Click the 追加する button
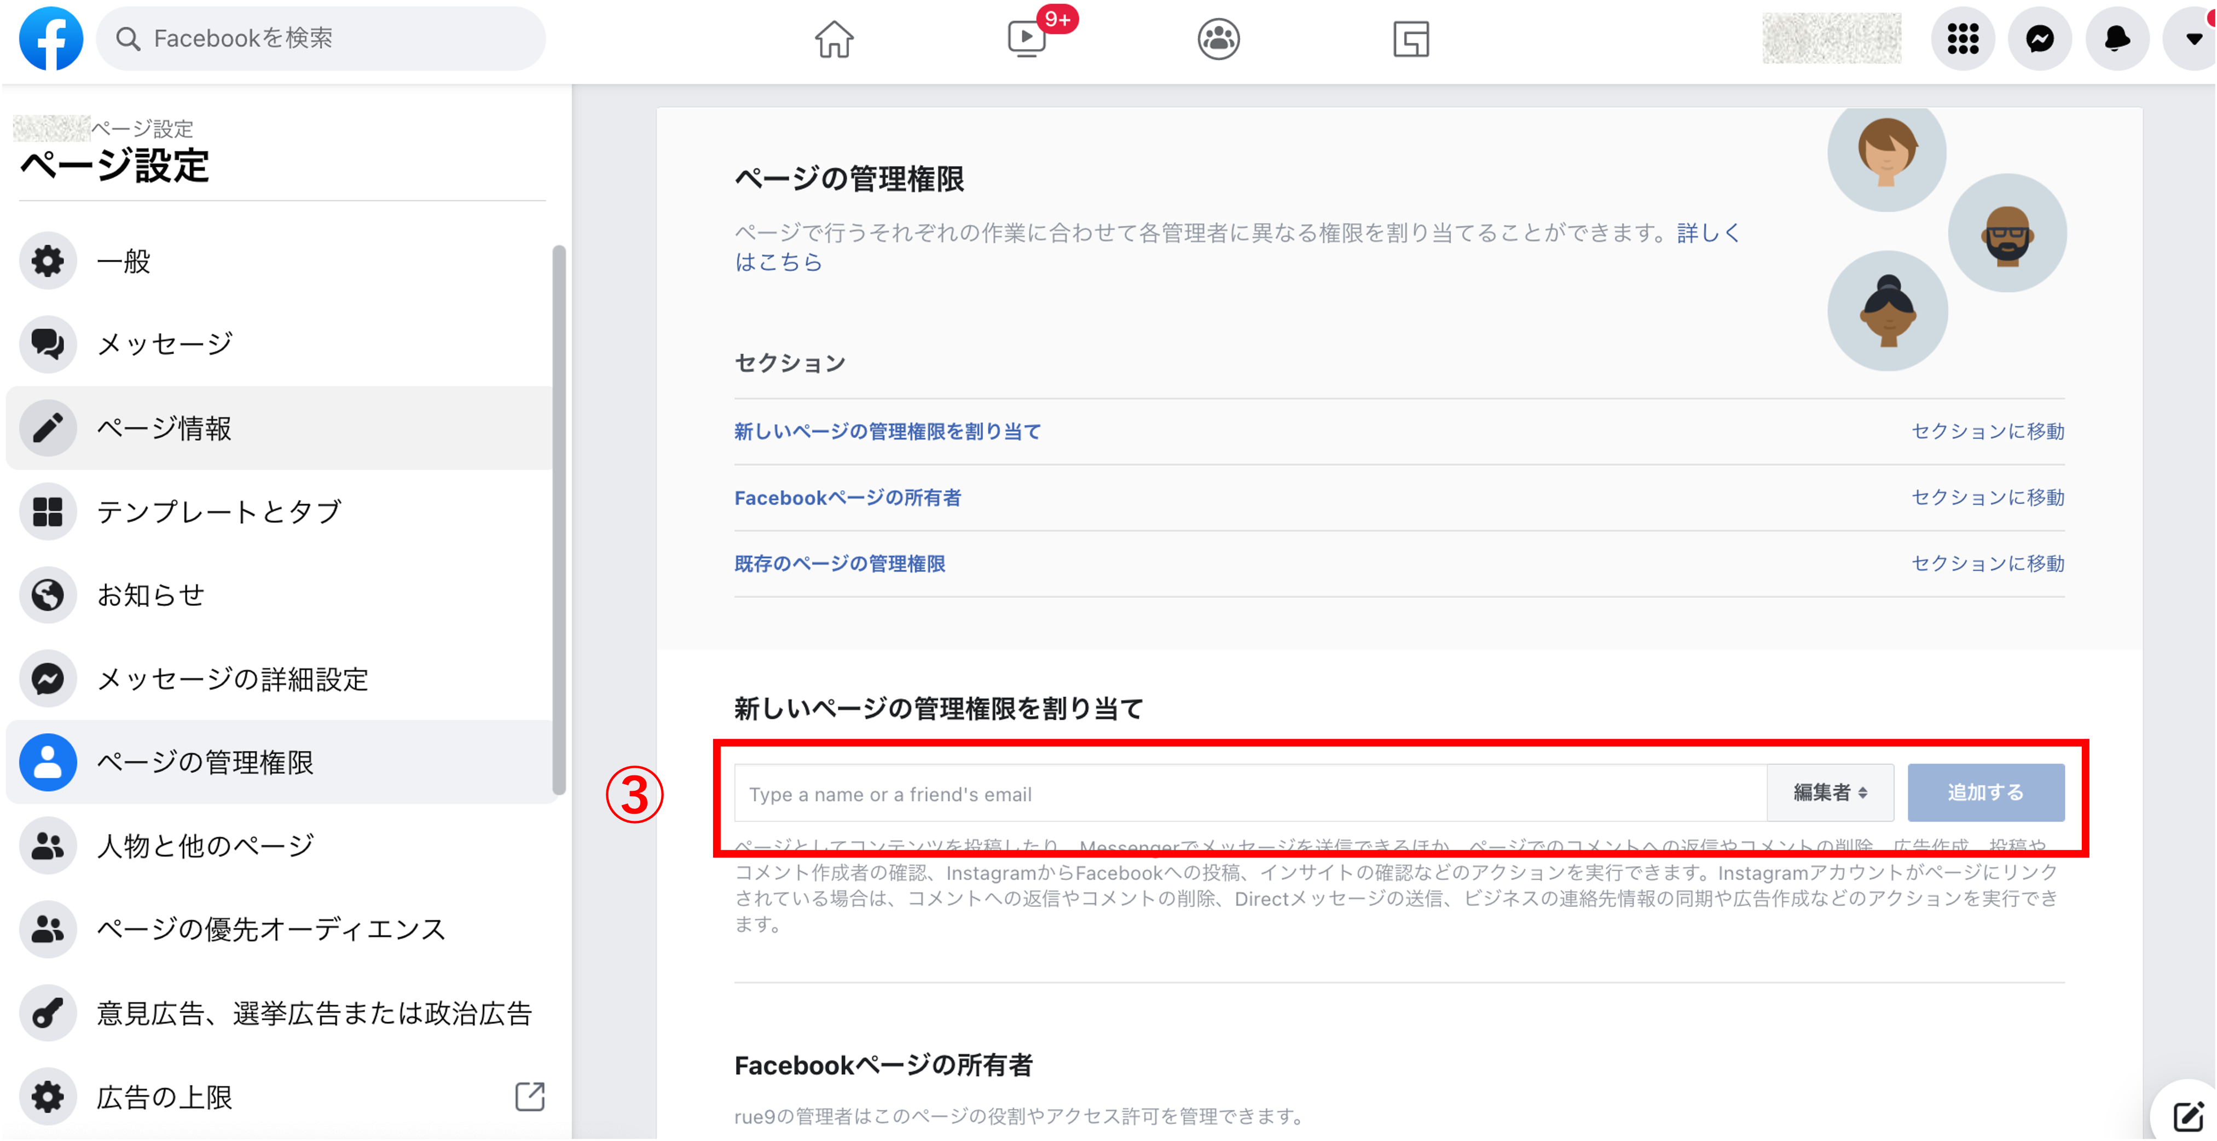 (1986, 792)
